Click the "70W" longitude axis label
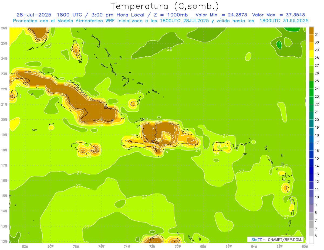324x250 pixels. pyautogui.click(x=178, y=246)
